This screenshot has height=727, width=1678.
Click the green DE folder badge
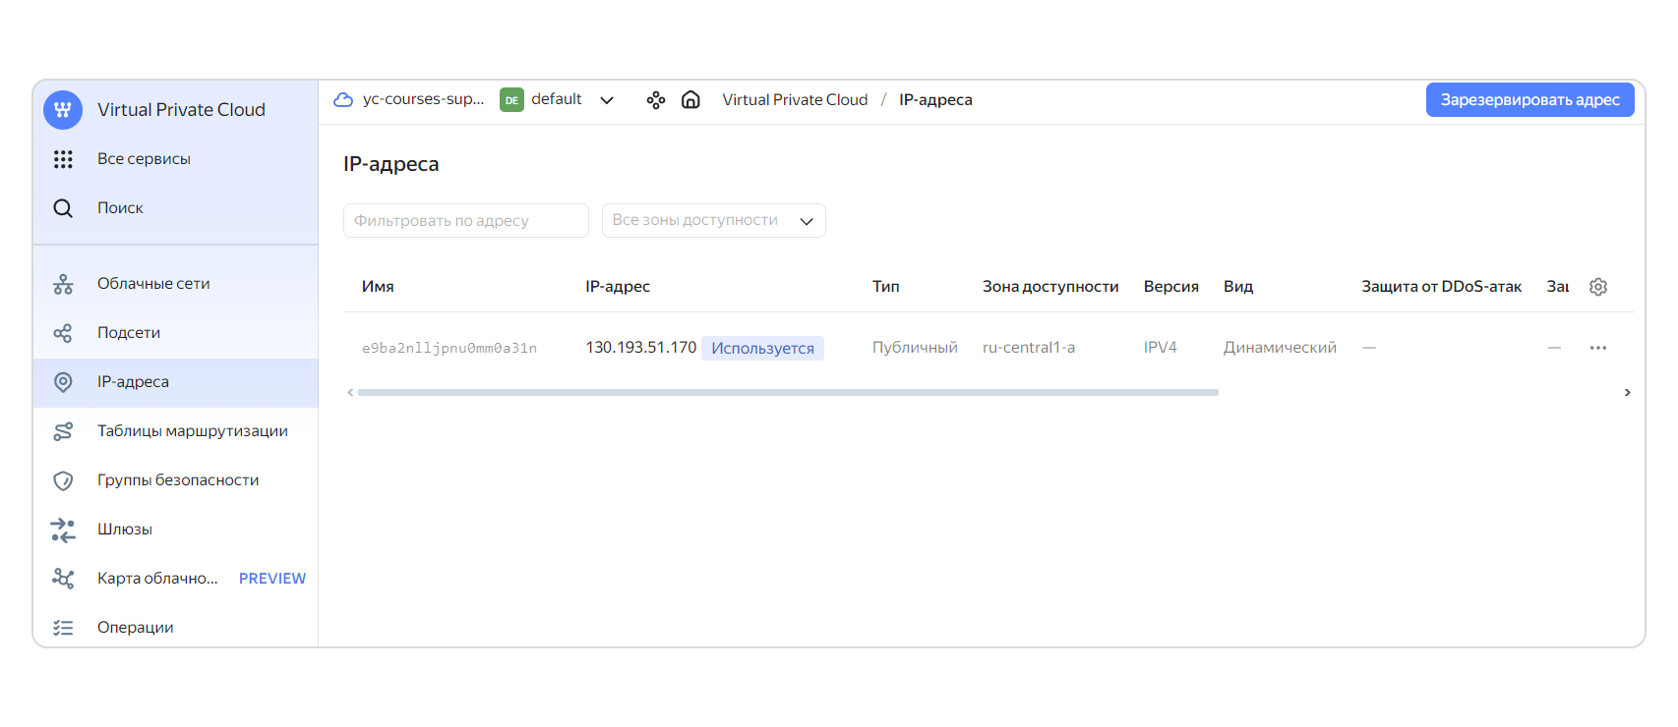tap(511, 100)
